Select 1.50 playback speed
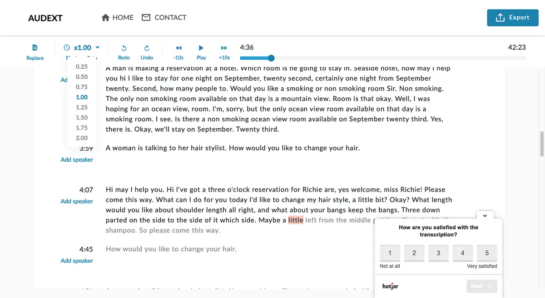The image size is (545, 298). point(82,118)
